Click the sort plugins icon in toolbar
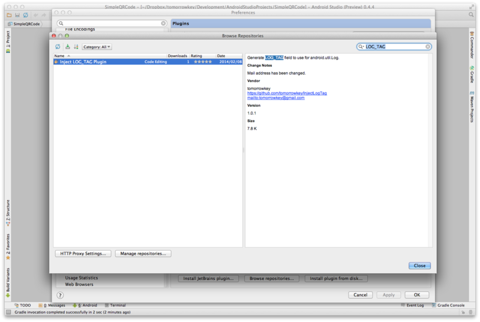The width and height of the screenshot is (480, 322). [x=76, y=47]
